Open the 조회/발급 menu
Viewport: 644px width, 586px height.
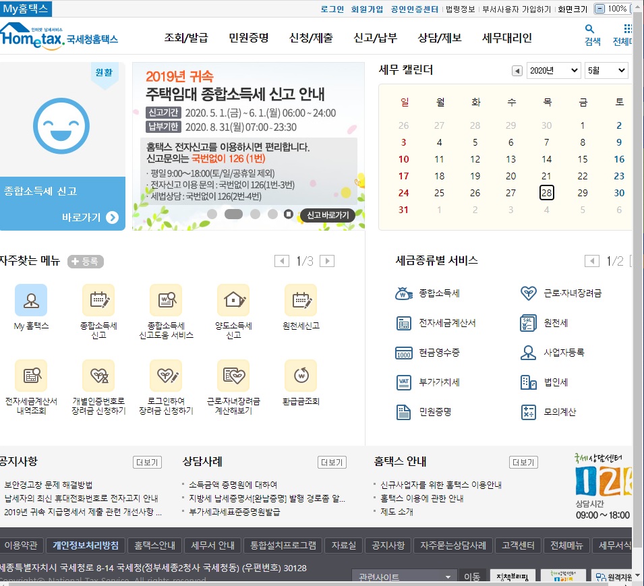186,38
